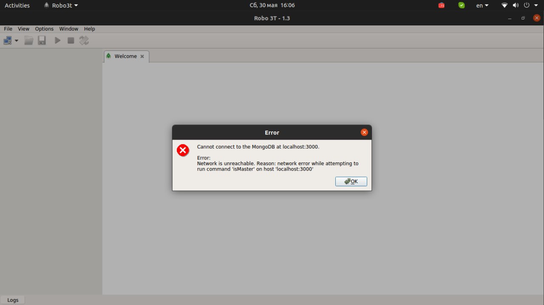Open the Activities overview
The height and width of the screenshot is (305, 544).
click(x=17, y=6)
